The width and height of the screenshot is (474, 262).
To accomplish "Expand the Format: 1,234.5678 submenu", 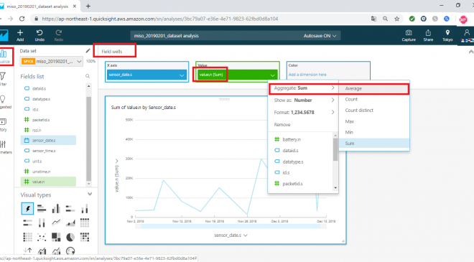I will coord(303,112).
